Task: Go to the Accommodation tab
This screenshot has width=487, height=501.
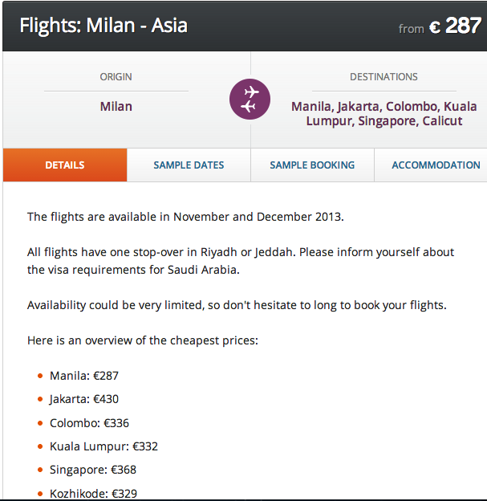Action: (x=436, y=165)
